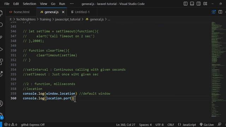Toggle bottom panel layout icon
Viewport: 226px width, 127px height.
click(x=192, y=4)
